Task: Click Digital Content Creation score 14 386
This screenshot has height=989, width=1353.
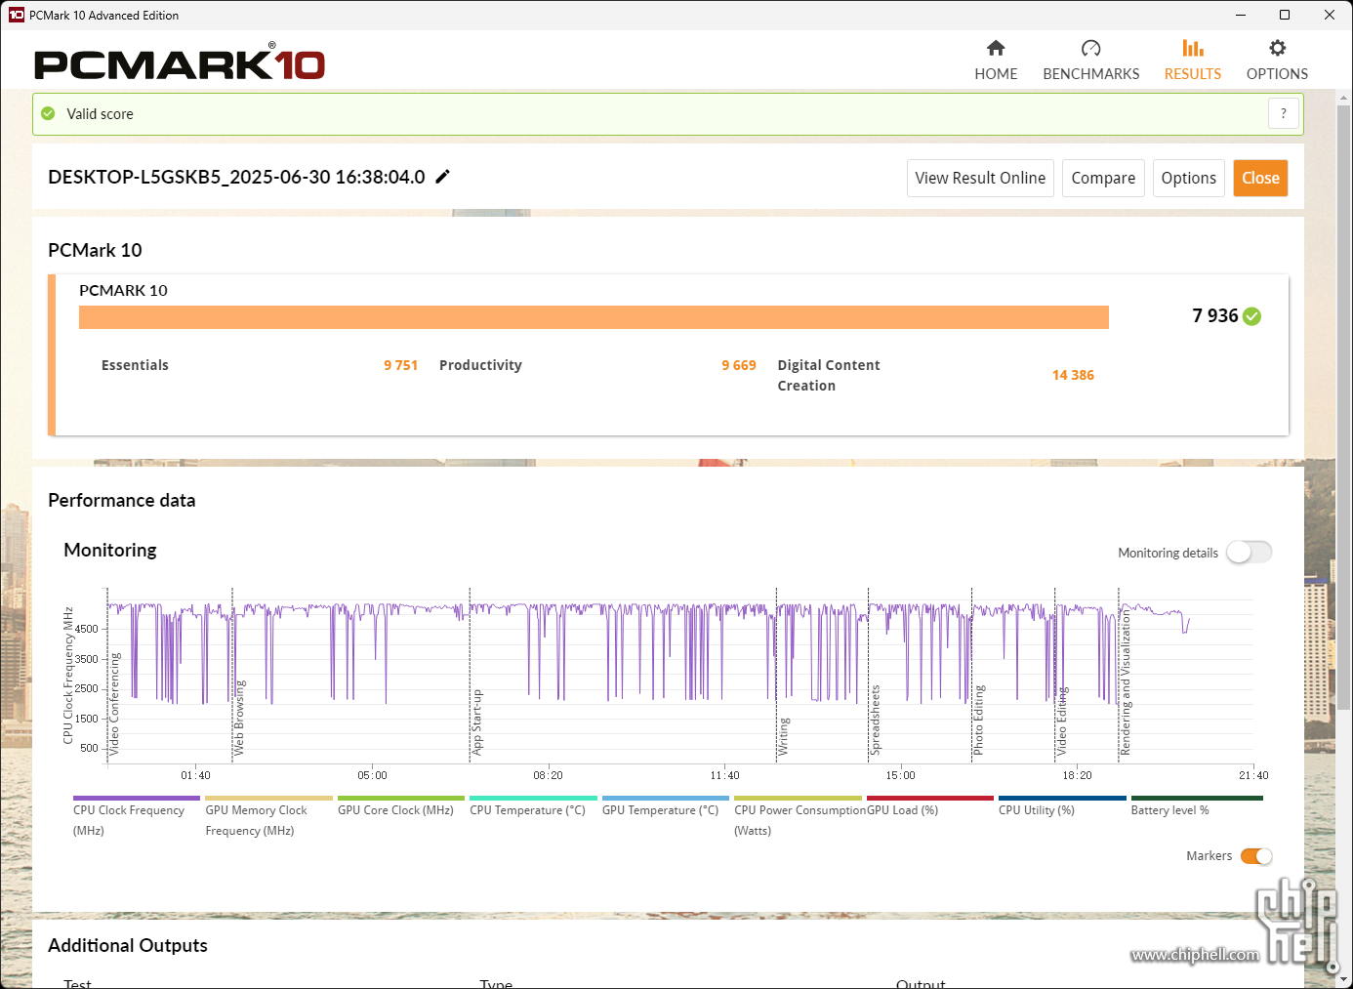Action: pyautogui.click(x=1073, y=375)
